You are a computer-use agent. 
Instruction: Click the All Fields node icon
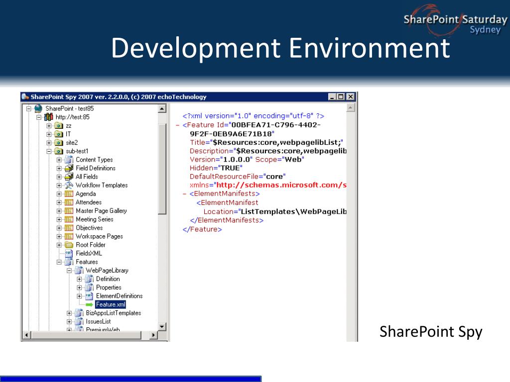[69, 177]
